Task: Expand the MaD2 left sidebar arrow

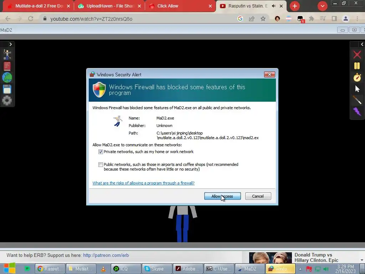Action: (x=10, y=44)
